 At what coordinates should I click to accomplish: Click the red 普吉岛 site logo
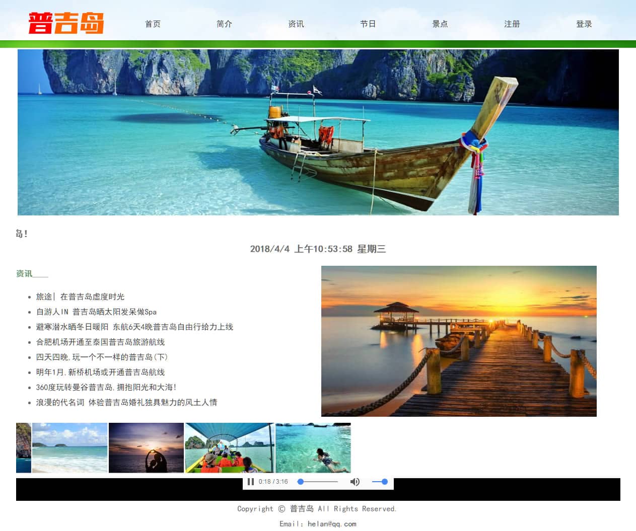66,24
